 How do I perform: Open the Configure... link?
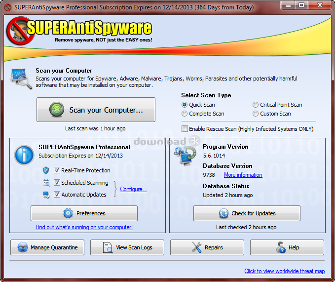(133, 189)
